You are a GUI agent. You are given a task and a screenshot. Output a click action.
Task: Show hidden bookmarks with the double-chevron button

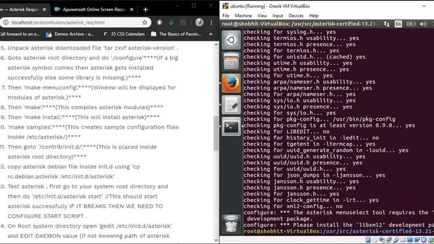point(211,34)
